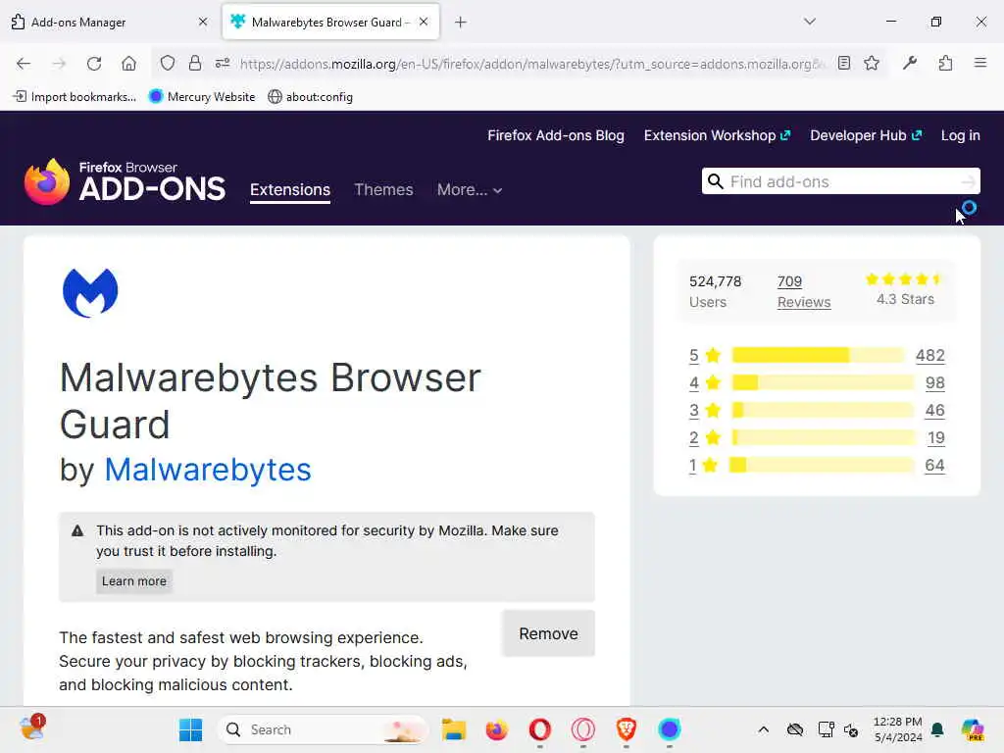Open the browser home page
The image size is (1004, 753).
(x=128, y=64)
